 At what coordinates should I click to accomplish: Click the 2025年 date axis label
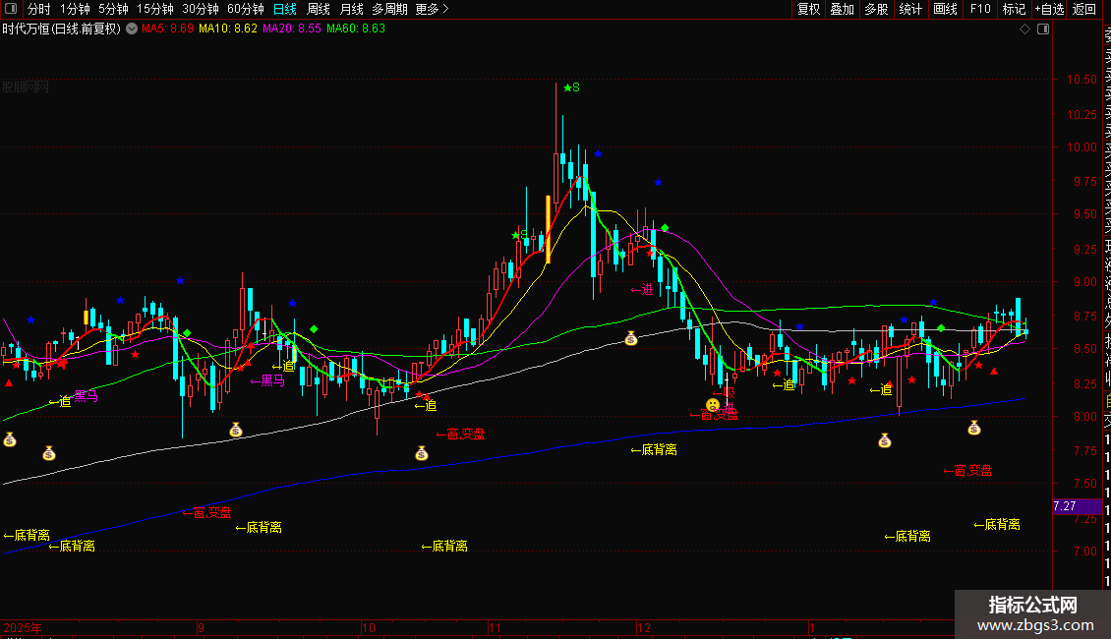pyautogui.click(x=22, y=627)
